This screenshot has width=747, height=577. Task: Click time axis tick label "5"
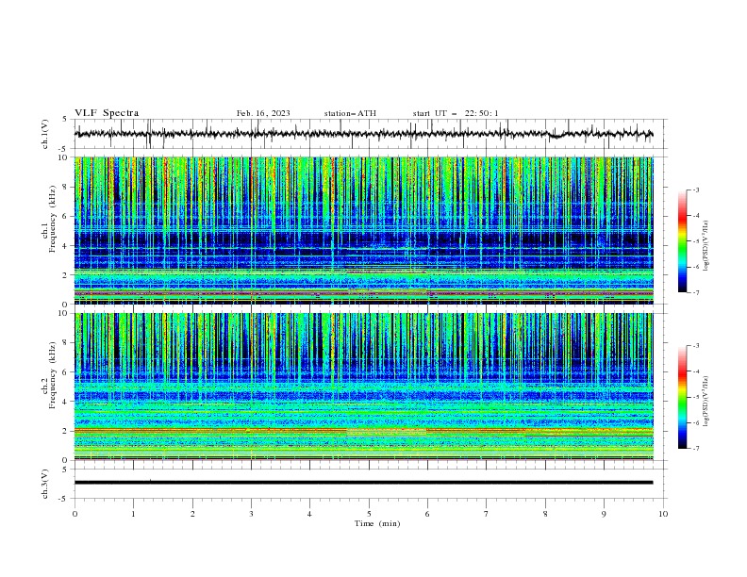369,514
